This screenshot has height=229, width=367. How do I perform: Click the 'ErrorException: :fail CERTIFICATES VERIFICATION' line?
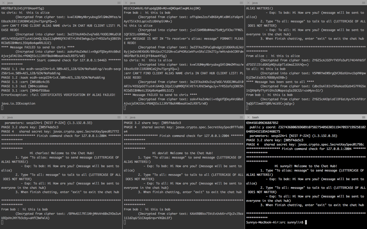[58, 95]
